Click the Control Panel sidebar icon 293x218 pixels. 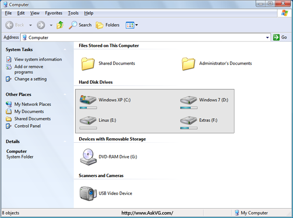tap(9, 126)
